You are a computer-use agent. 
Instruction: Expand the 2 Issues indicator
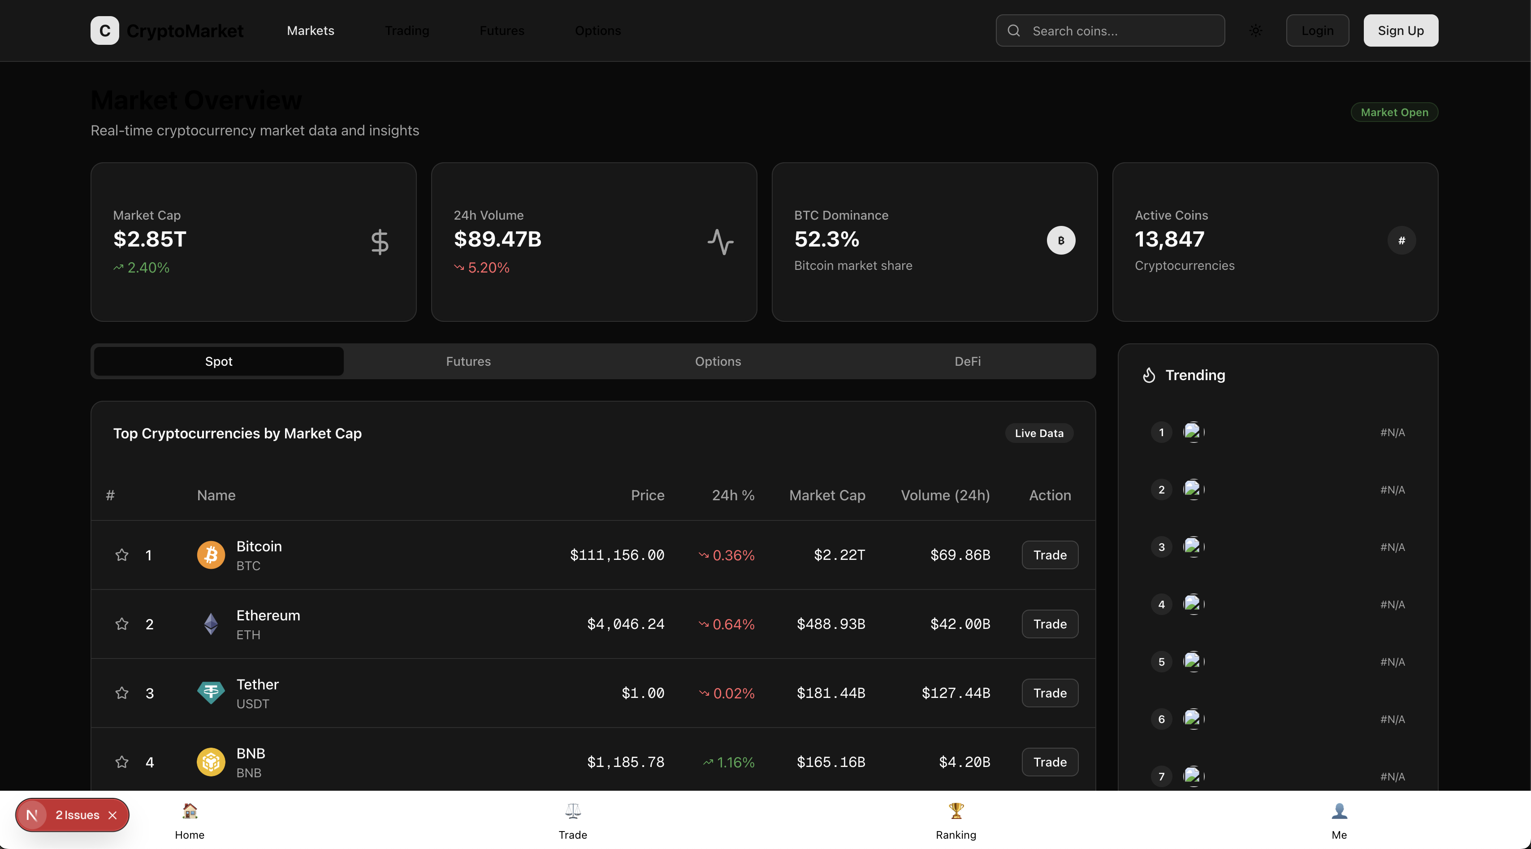click(77, 815)
